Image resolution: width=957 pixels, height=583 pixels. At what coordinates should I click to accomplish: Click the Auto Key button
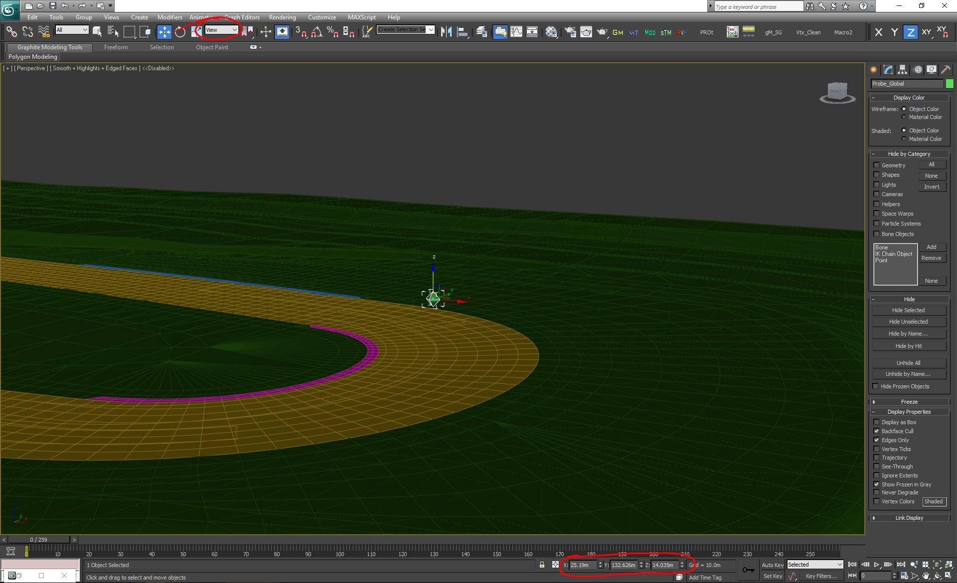coord(773,565)
